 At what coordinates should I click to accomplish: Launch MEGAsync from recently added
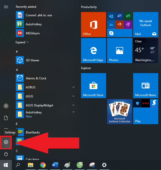[33, 33]
